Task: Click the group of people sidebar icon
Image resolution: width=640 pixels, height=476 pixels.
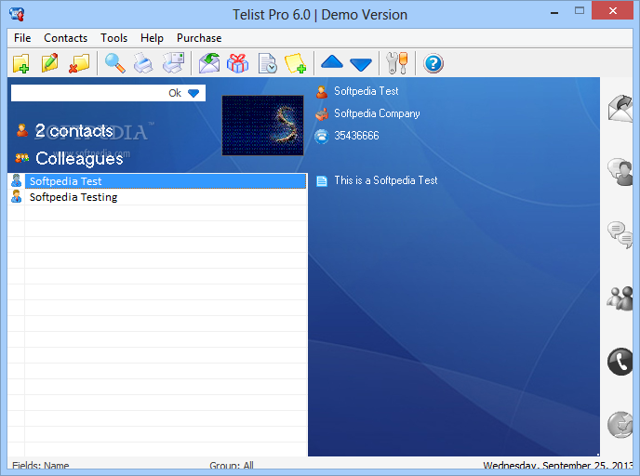Action: (620, 298)
